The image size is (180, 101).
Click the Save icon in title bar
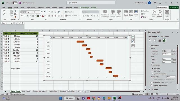[20, 3]
